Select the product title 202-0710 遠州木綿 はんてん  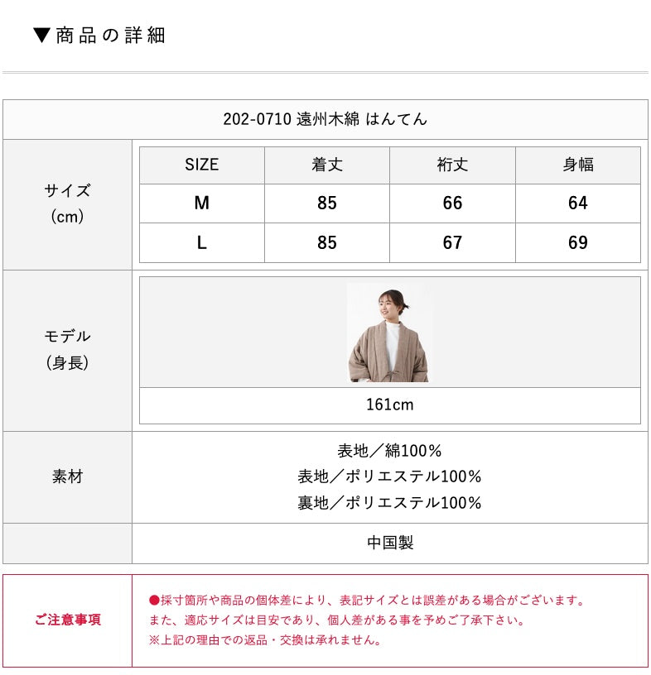(x=325, y=119)
